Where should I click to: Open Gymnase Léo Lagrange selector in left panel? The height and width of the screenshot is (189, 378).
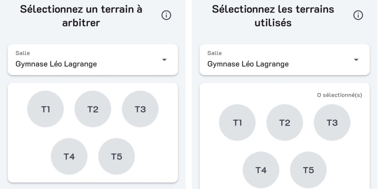(x=93, y=60)
